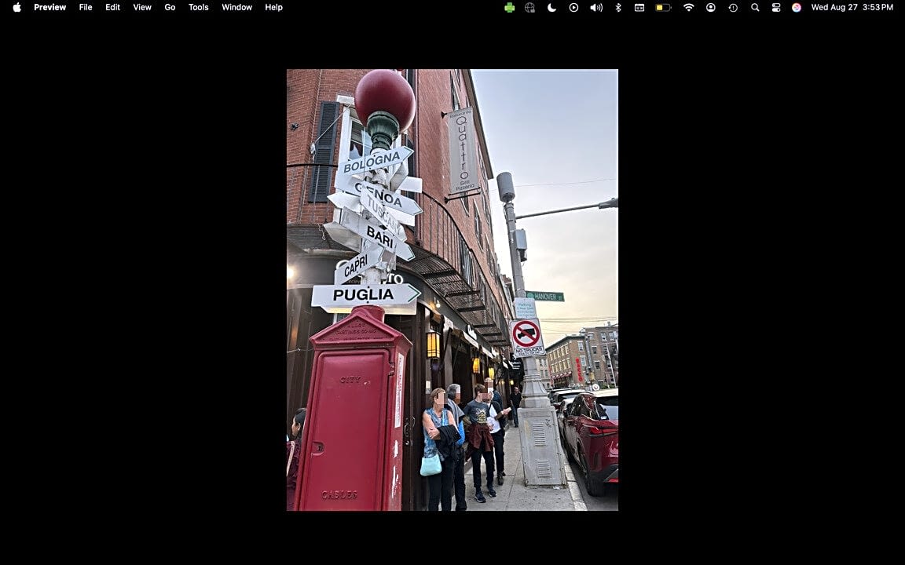905x565 pixels.
Task: Toggle Focus mode via the moon icon
Action: point(552,7)
